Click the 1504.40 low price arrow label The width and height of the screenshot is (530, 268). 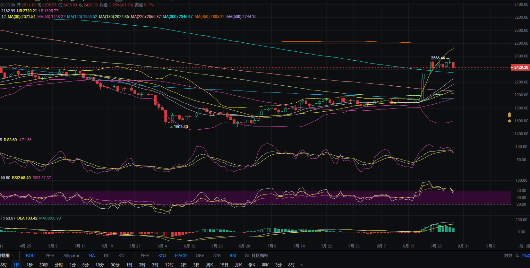click(179, 127)
